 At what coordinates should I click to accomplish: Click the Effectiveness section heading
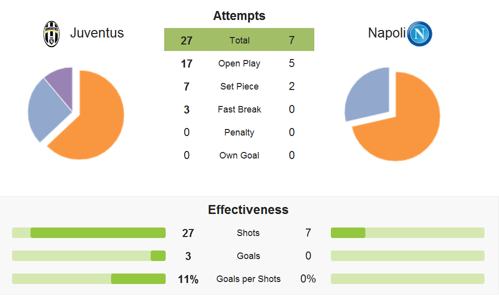click(248, 210)
